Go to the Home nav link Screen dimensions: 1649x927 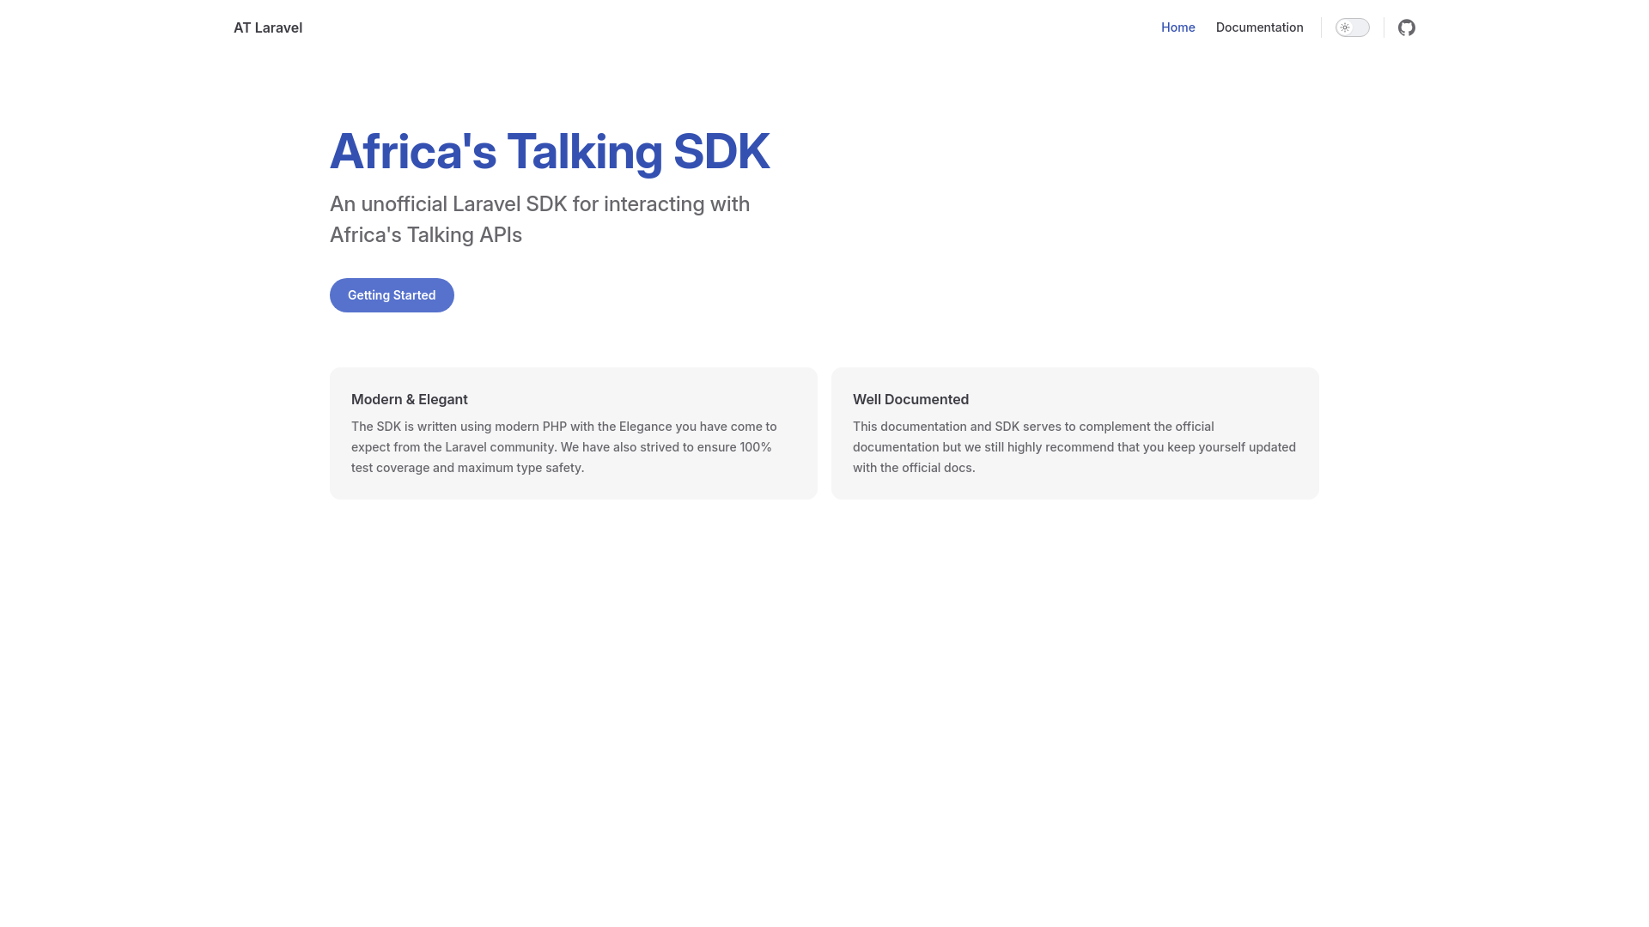[1177, 27]
